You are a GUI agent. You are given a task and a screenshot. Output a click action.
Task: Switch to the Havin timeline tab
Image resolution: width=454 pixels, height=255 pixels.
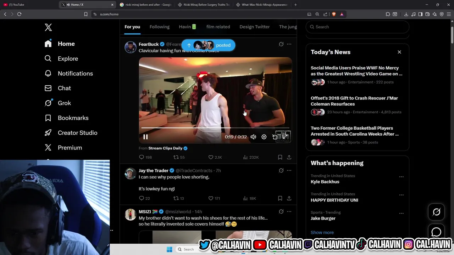[x=188, y=27]
